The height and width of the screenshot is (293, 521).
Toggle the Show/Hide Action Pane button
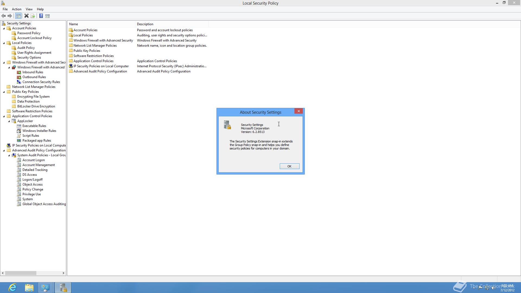pos(47,16)
